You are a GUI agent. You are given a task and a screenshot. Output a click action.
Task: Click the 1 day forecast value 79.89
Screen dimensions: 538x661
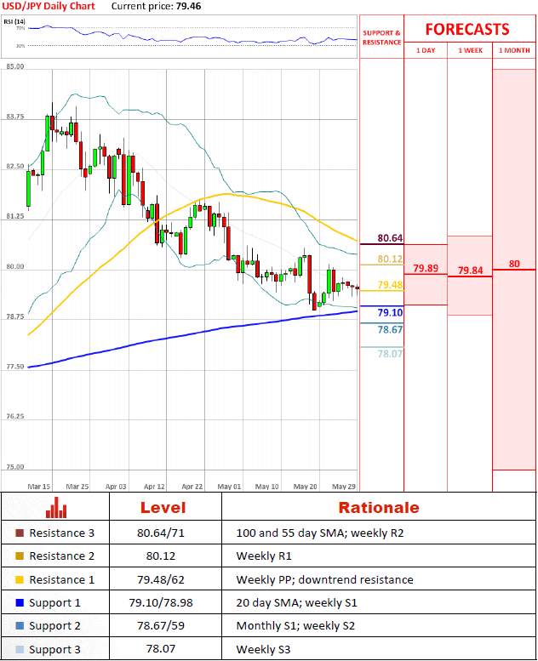pos(426,268)
